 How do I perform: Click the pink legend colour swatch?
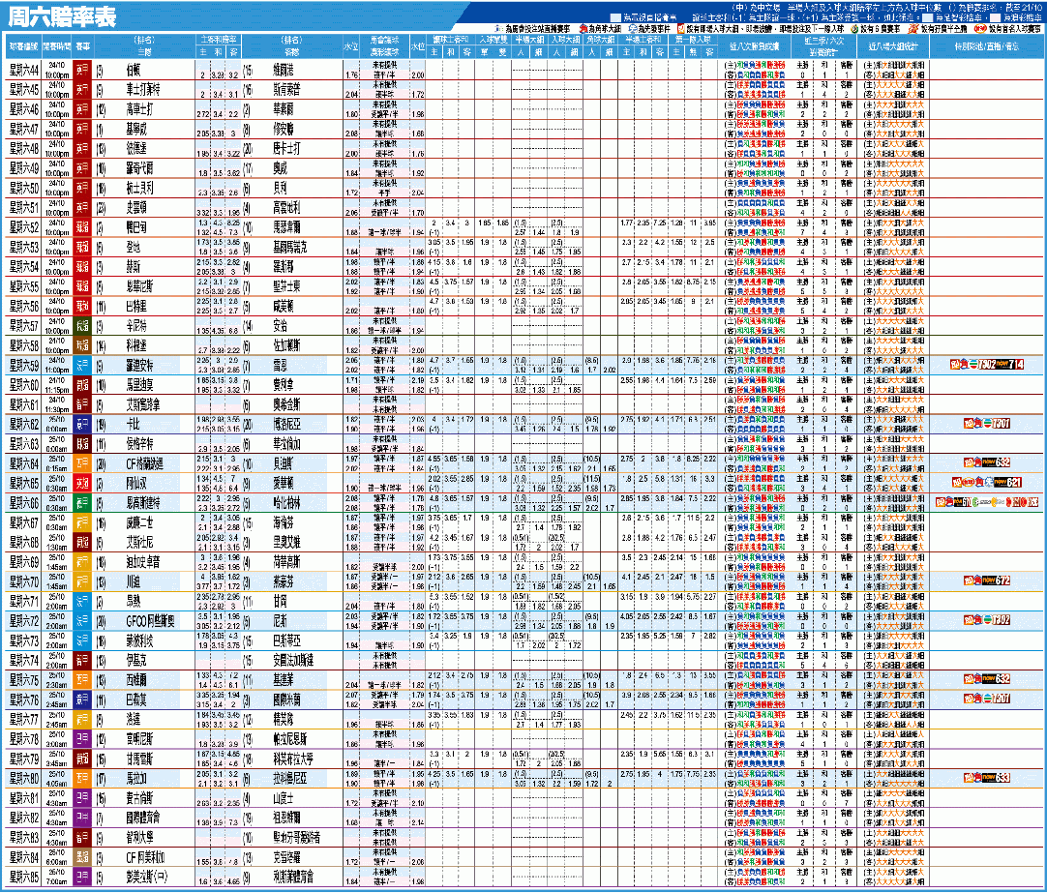tap(995, 18)
